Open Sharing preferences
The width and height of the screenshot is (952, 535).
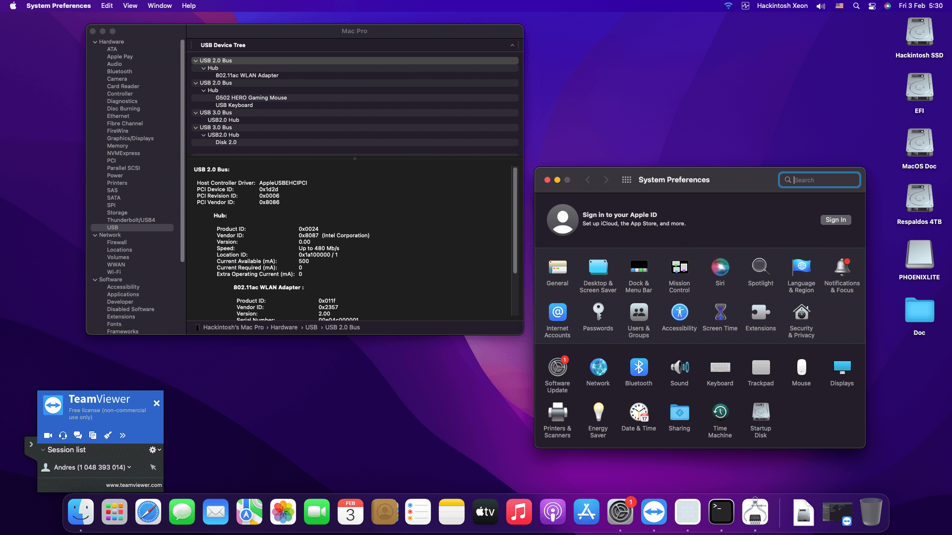679,418
